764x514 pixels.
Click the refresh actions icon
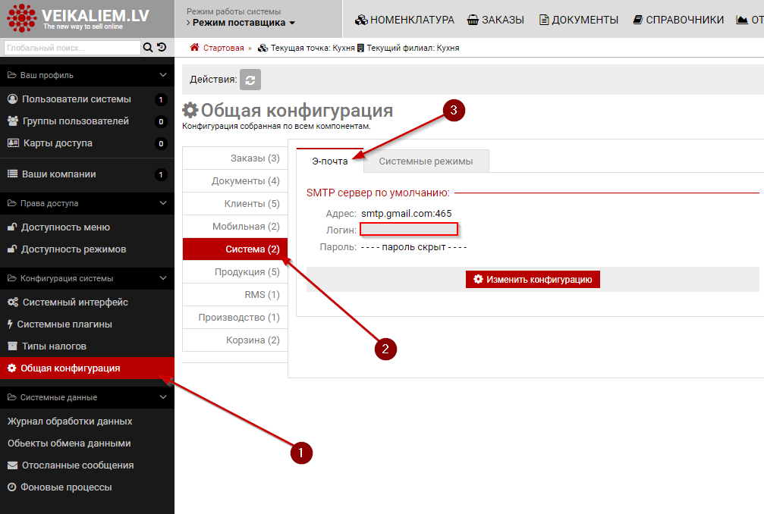tap(250, 80)
